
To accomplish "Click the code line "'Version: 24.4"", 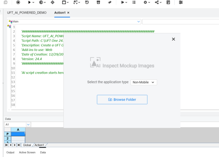I will pos(31,59).
